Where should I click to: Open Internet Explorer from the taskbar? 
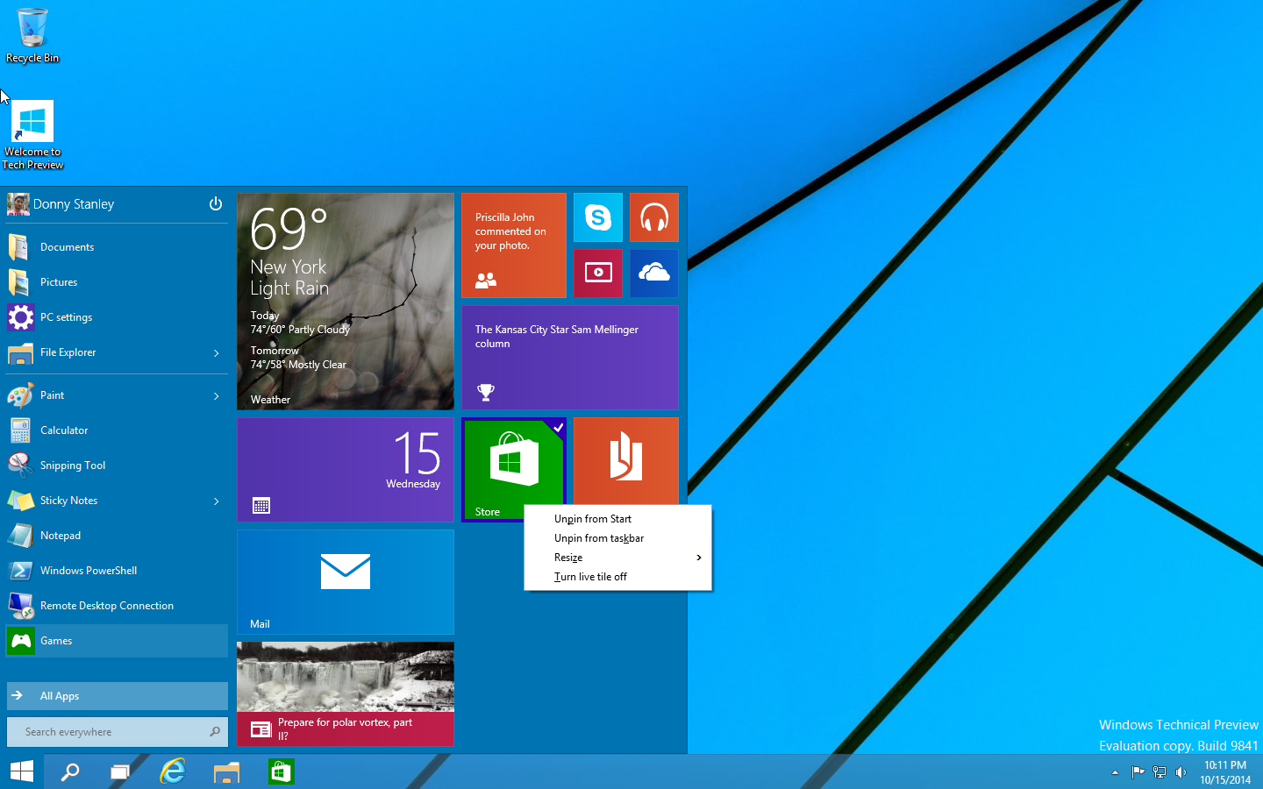pyautogui.click(x=173, y=771)
